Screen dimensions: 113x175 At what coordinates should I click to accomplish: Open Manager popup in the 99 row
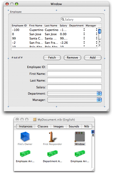[x=97, y=38]
